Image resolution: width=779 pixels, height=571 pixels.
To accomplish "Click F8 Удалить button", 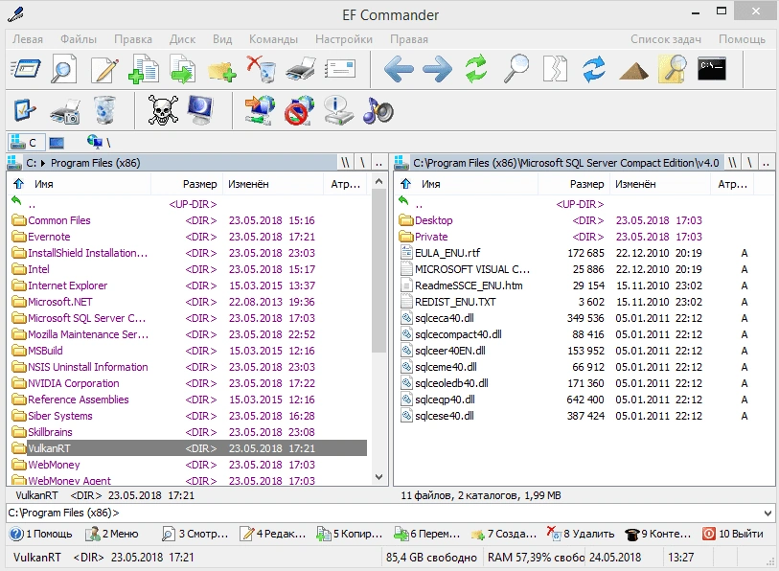I will [x=581, y=534].
